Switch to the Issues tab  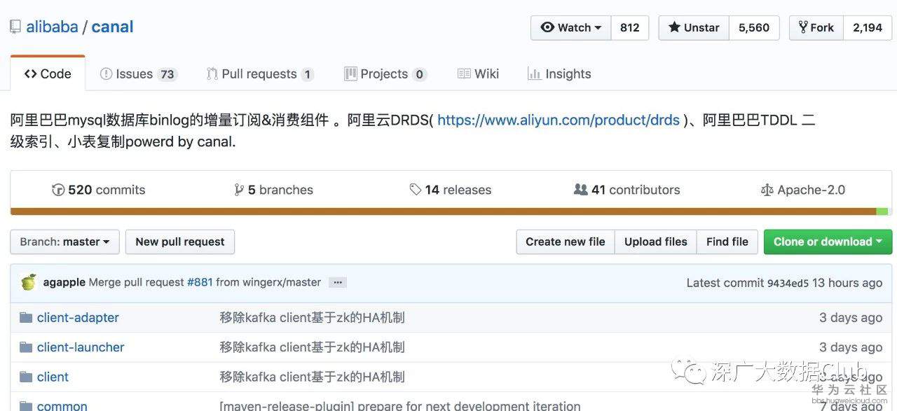pyautogui.click(x=137, y=74)
